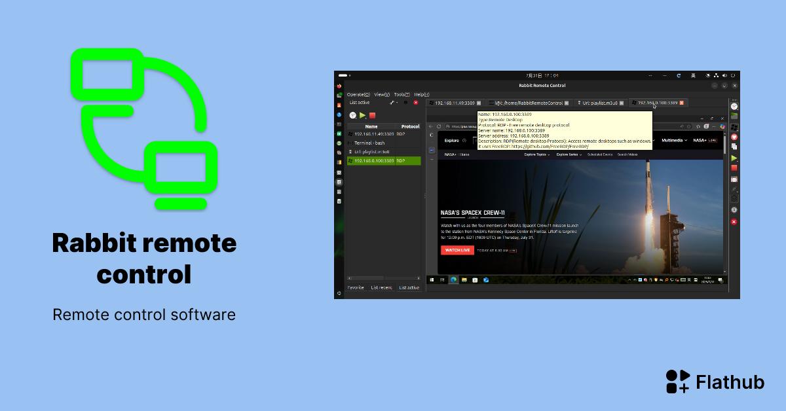Click the WATCH LIVE button on NASA stream
Viewport: 786px width, 411px height.
tap(456, 250)
